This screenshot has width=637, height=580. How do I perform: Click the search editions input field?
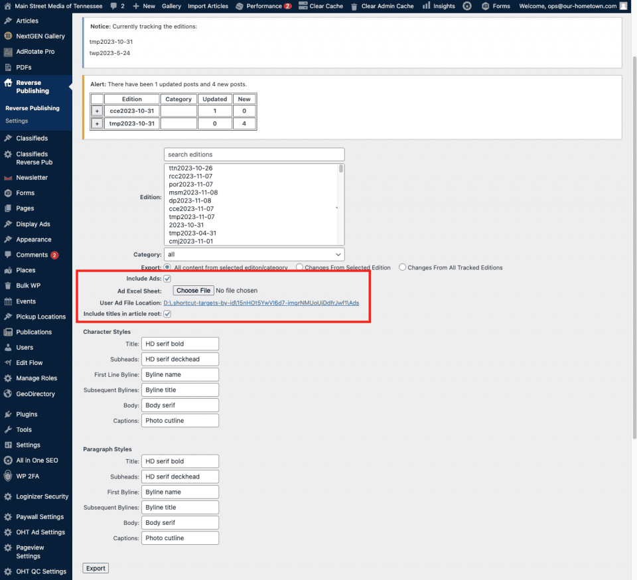pyautogui.click(x=254, y=155)
